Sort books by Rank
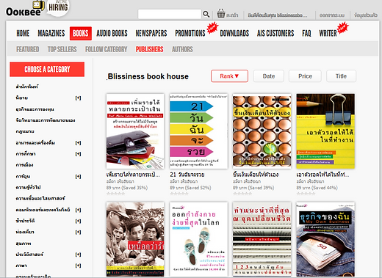 tap(229, 76)
